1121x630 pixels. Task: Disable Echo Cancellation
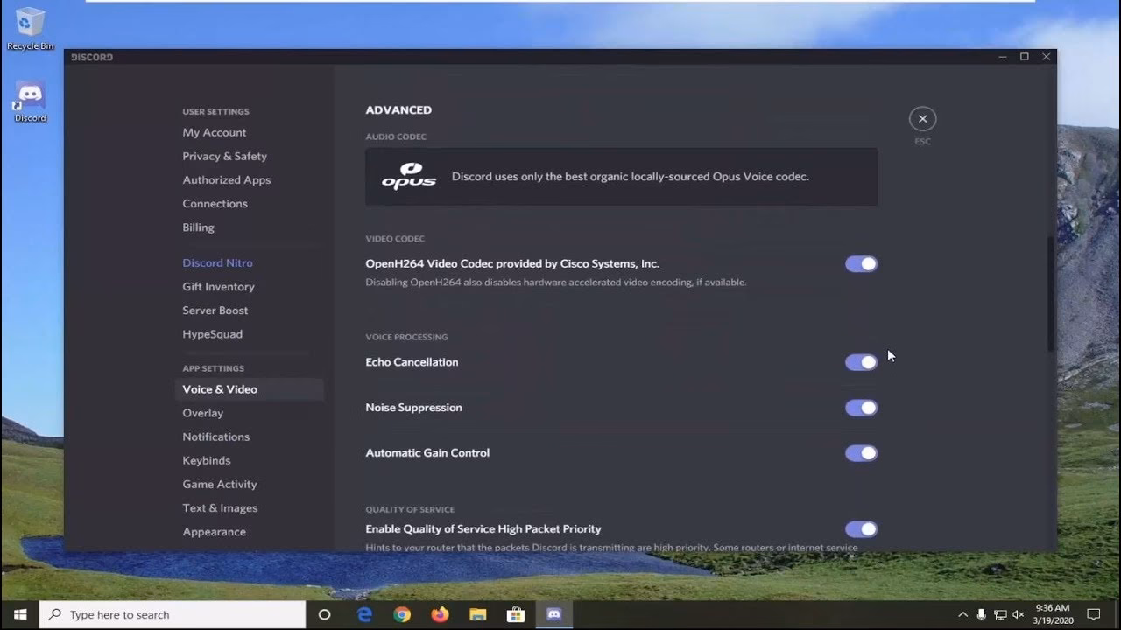pyautogui.click(x=861, y=362)
